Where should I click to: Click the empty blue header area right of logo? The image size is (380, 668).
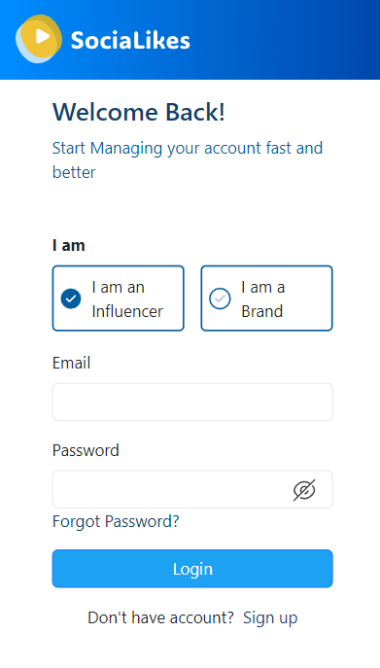[286, 40]
